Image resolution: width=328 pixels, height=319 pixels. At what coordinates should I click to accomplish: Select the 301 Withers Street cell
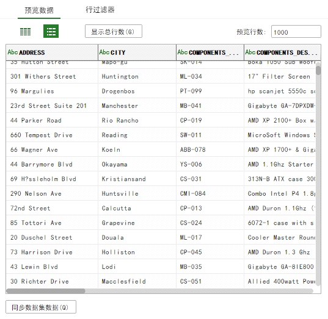tap(52, 76)
